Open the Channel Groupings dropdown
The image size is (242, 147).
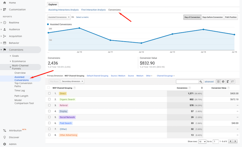(x=166, y=76)
